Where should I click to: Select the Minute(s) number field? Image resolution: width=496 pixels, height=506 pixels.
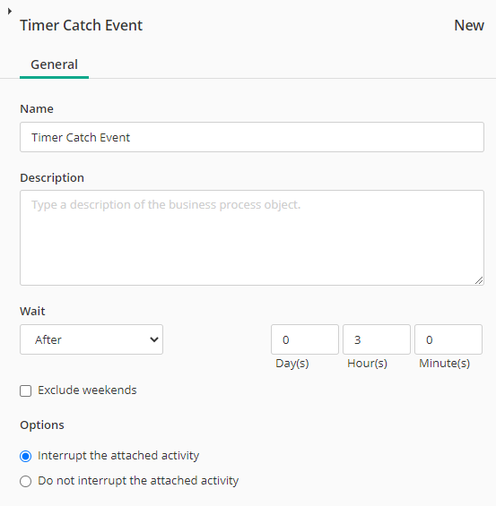(x=448, y=339)
